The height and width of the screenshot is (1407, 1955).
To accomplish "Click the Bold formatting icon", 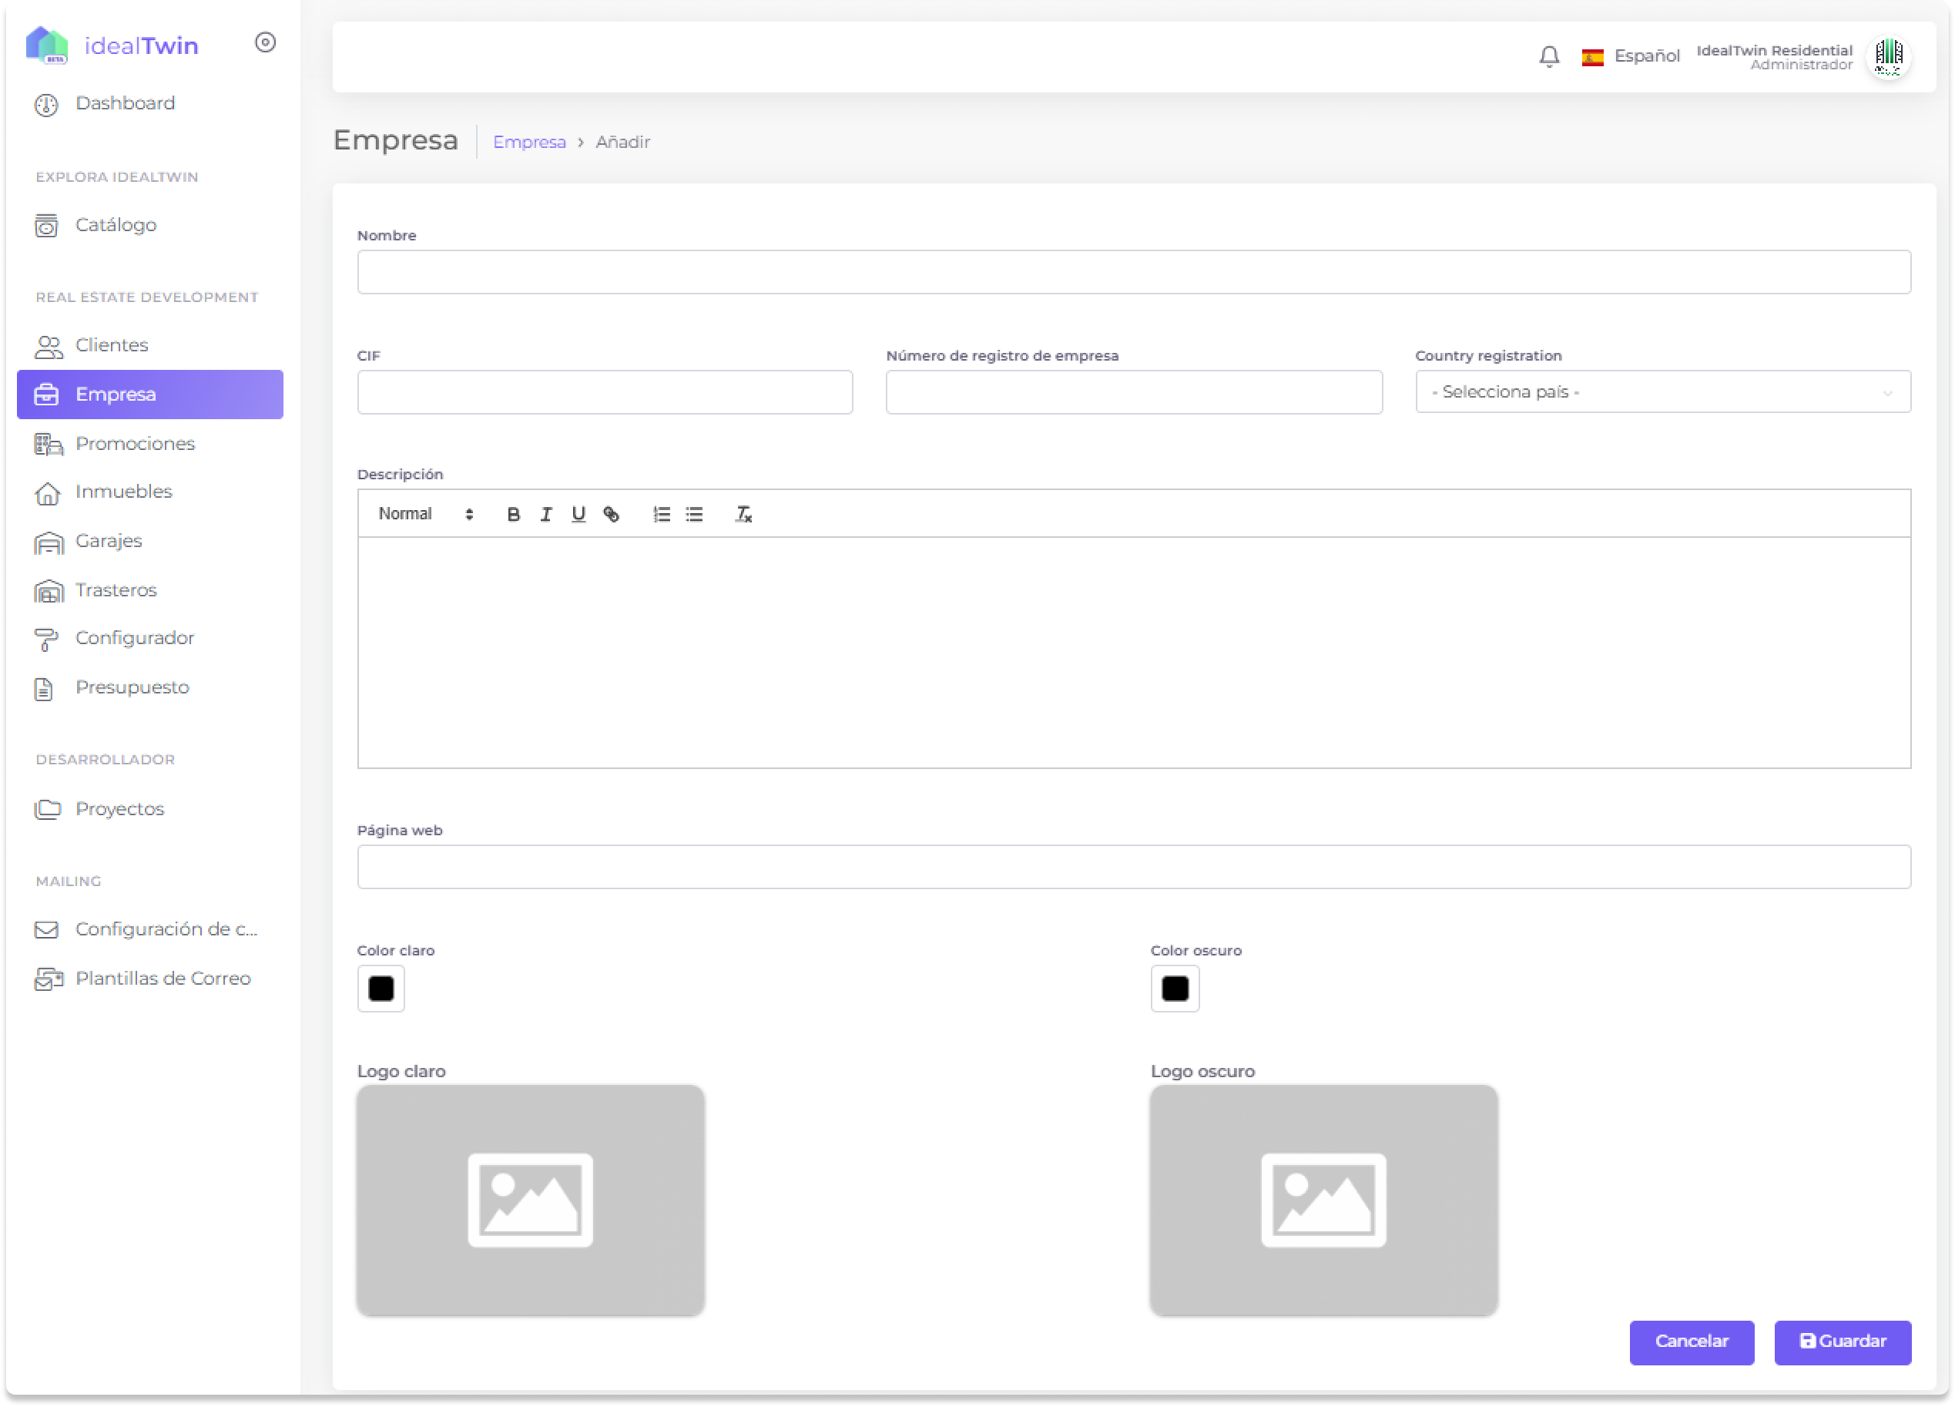I will coord(513,515).
